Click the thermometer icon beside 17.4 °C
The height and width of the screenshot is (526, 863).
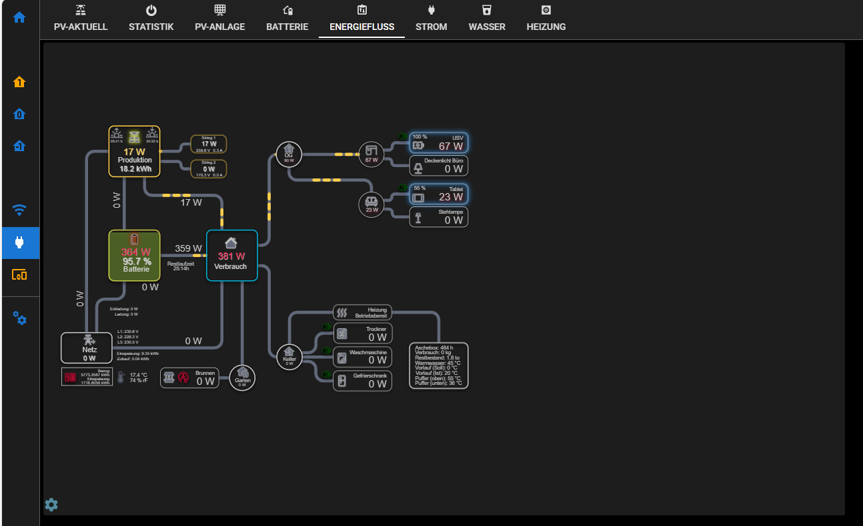[x=121, y=378]
